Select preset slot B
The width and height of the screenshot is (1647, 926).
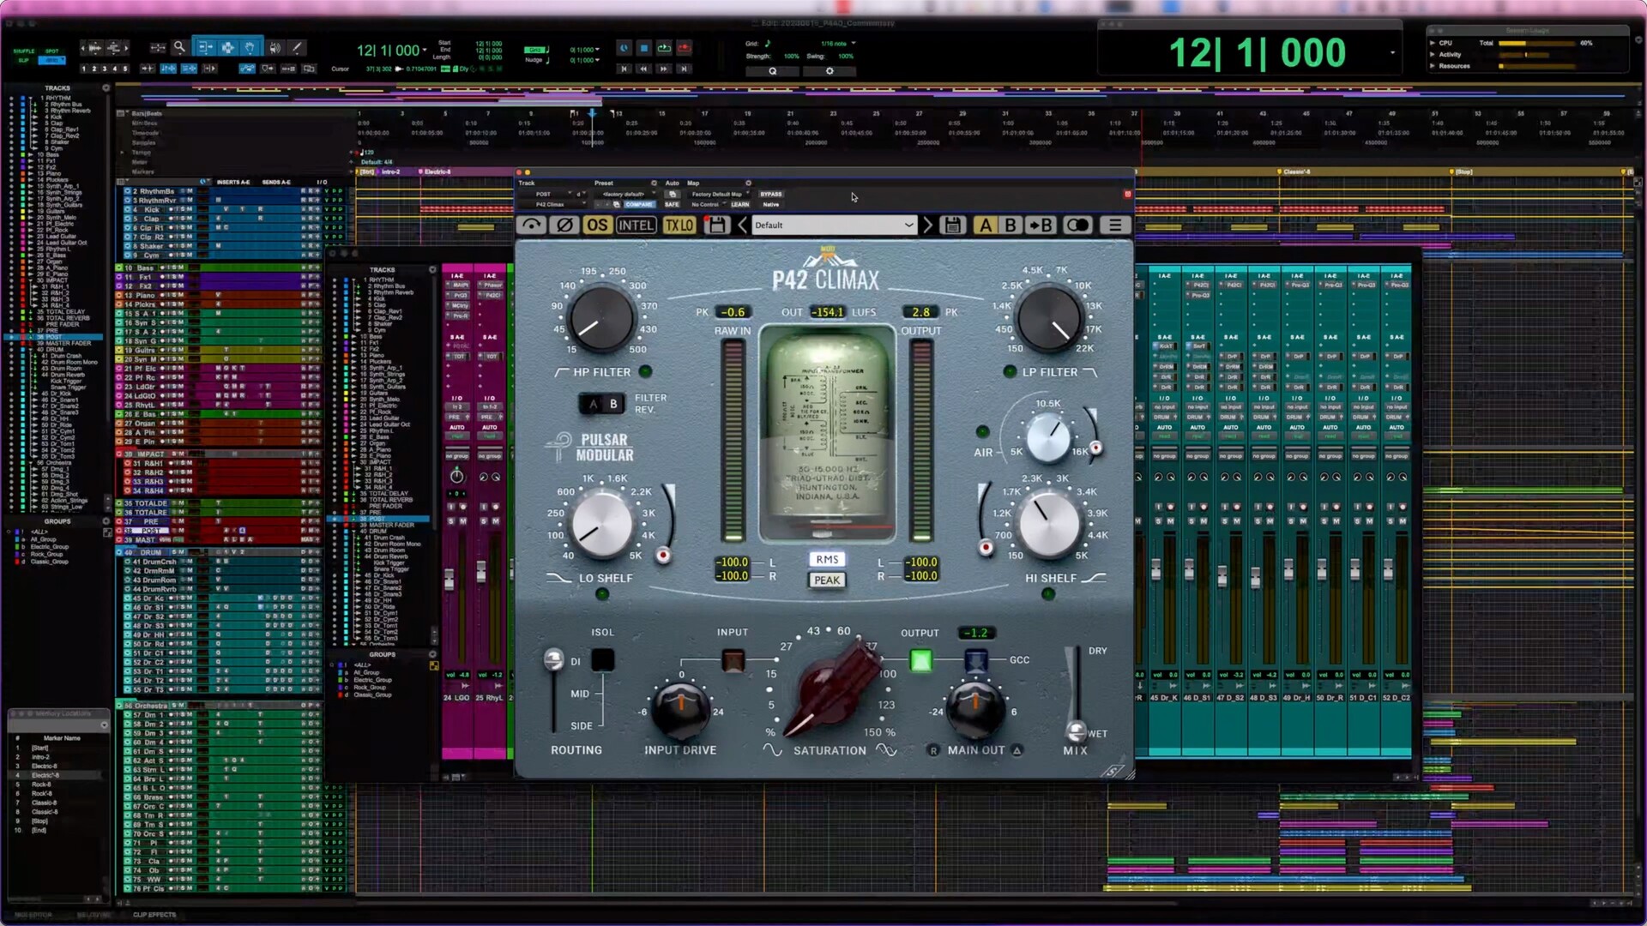pos(1011,225)
